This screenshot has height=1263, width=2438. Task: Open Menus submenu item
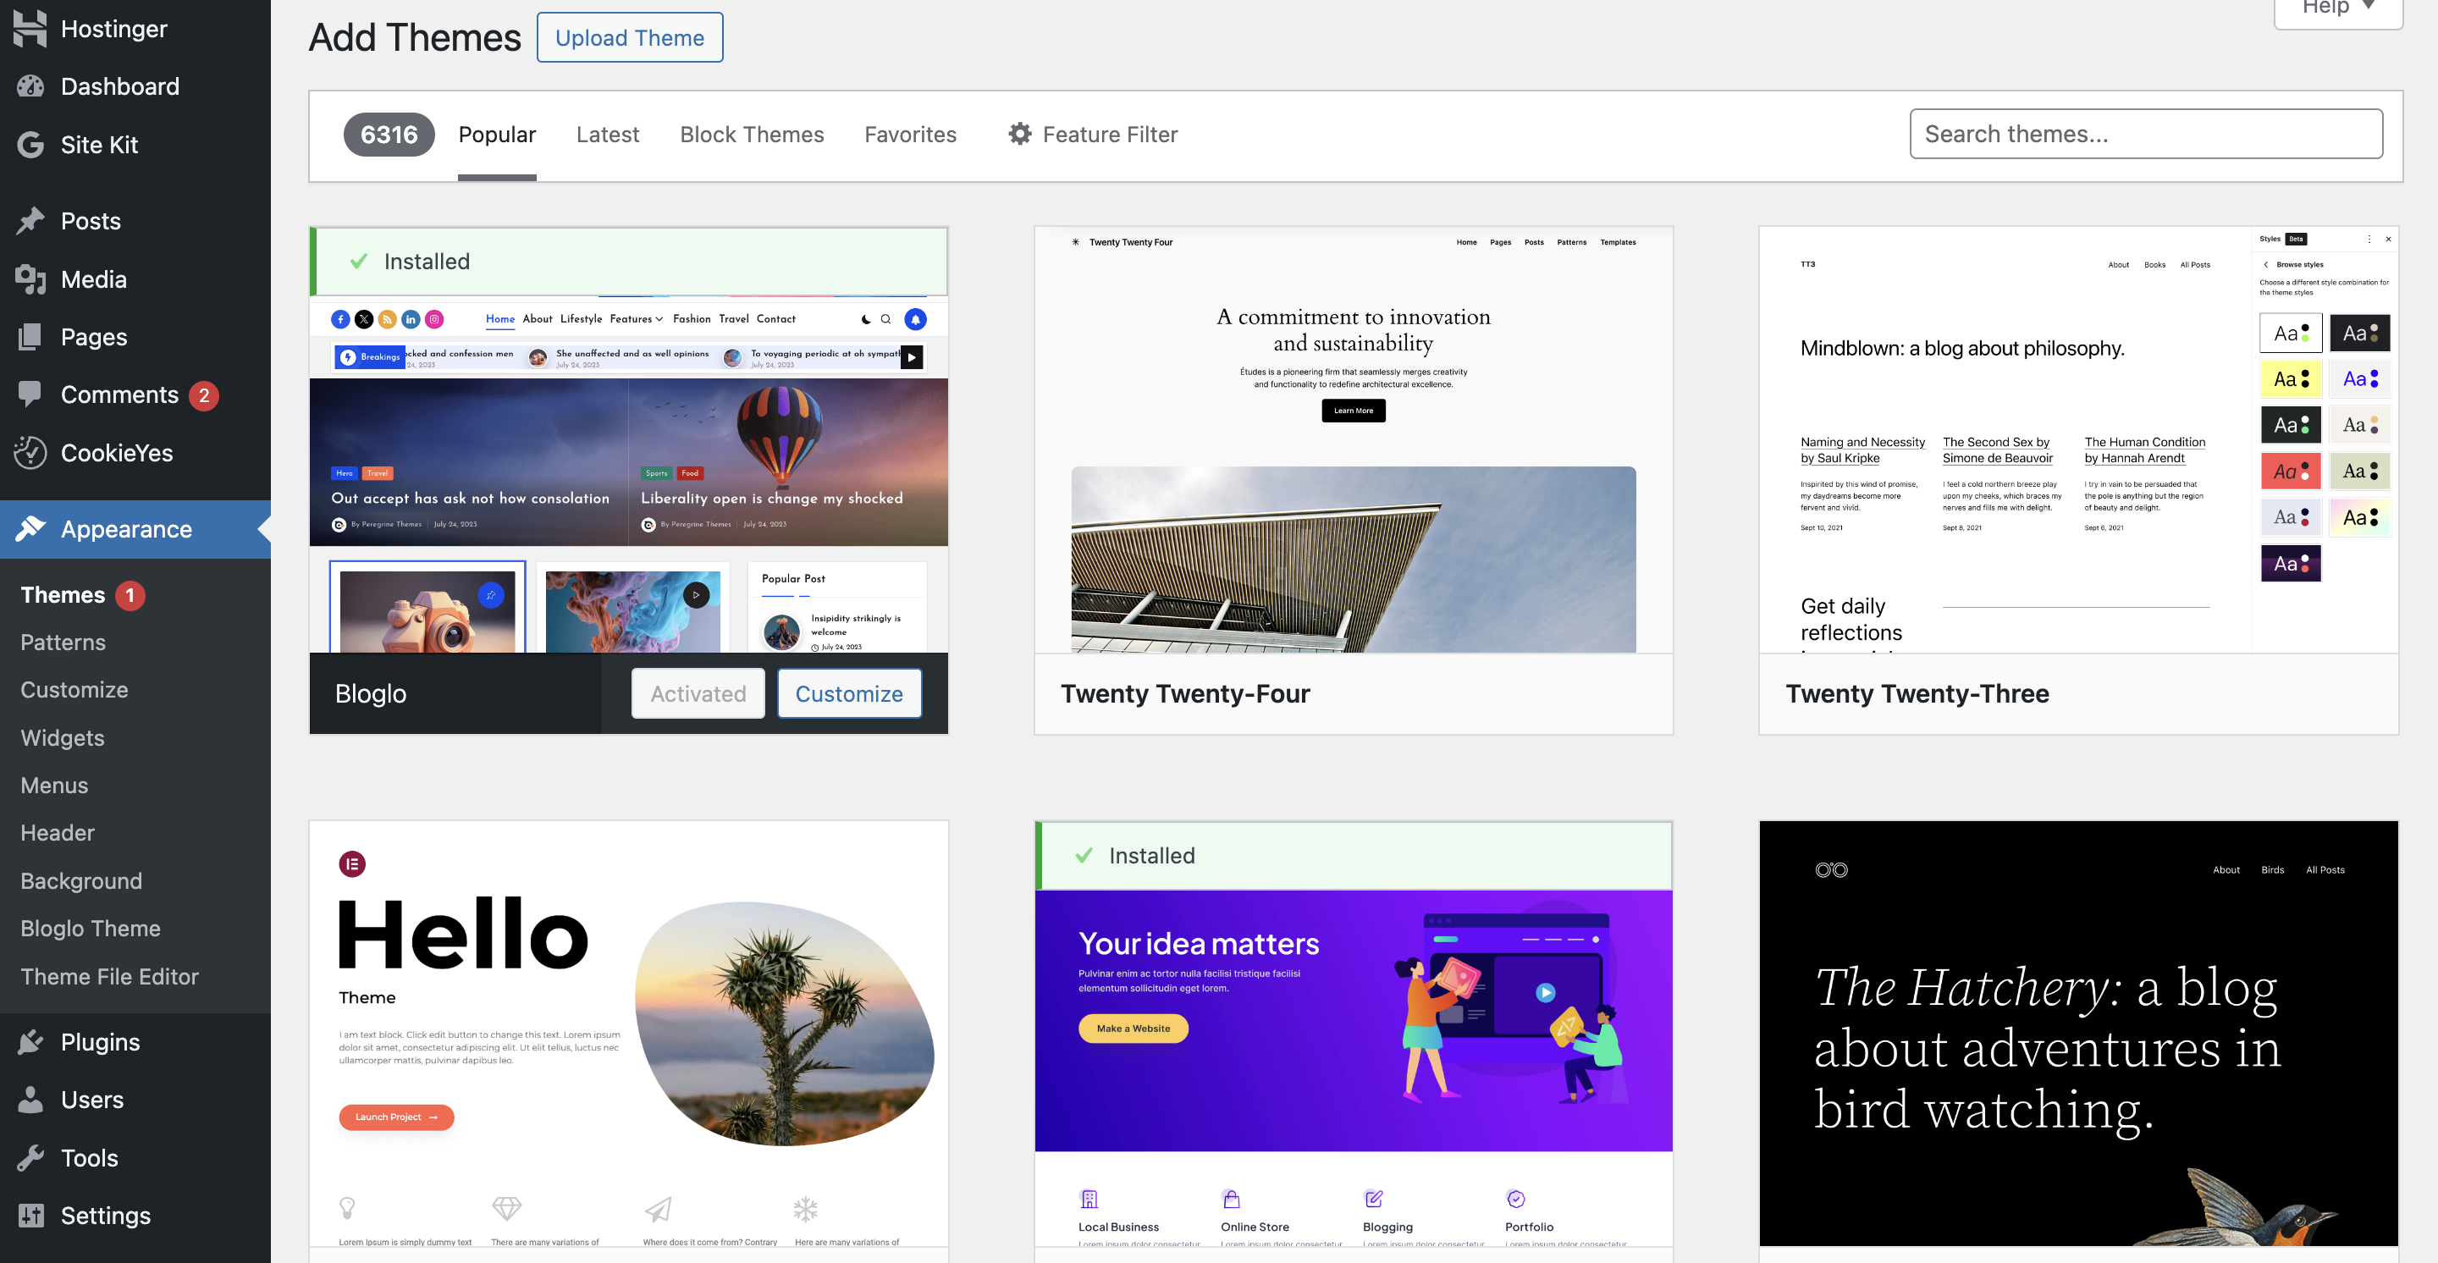tap(54, 786)
